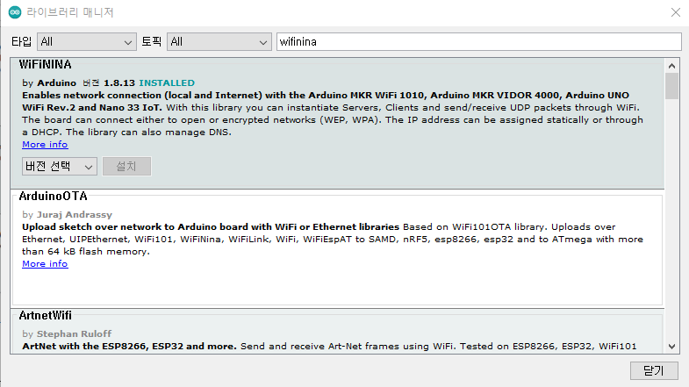The width and height of the screenshot is (689, 387).
Task: Click author text 'by Stephan Ruloff'
Action: pyautogui.click(x=67, y=333)
